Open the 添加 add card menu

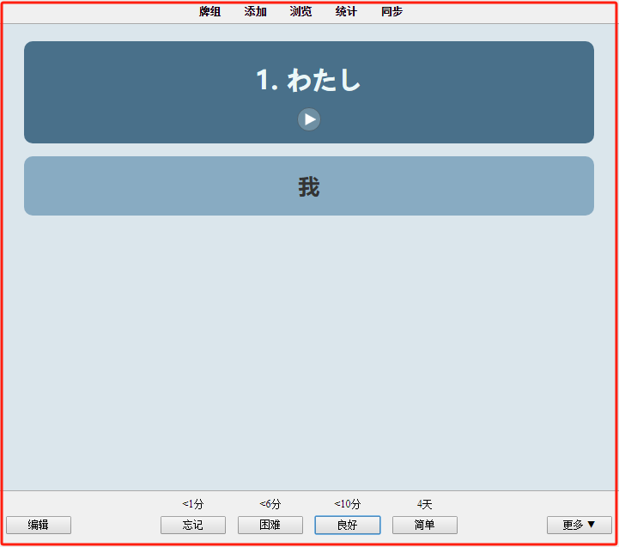[256, 11]
